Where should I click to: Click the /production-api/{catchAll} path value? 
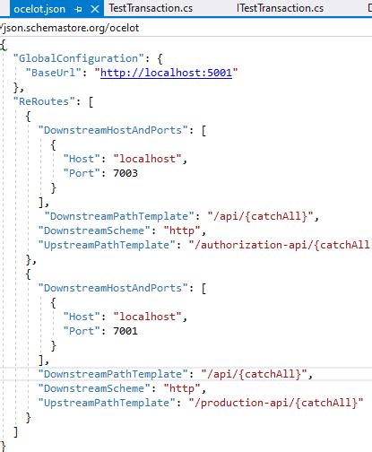click(276, 403)
